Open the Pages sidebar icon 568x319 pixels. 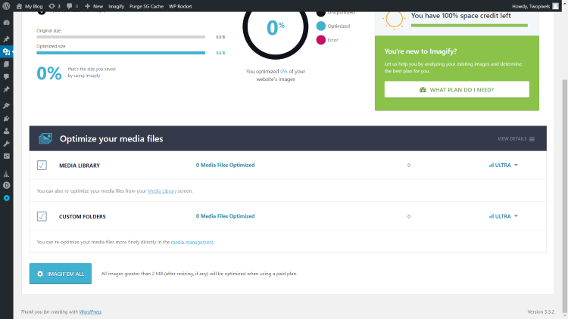pyautogui.click(x=7, y=64)
